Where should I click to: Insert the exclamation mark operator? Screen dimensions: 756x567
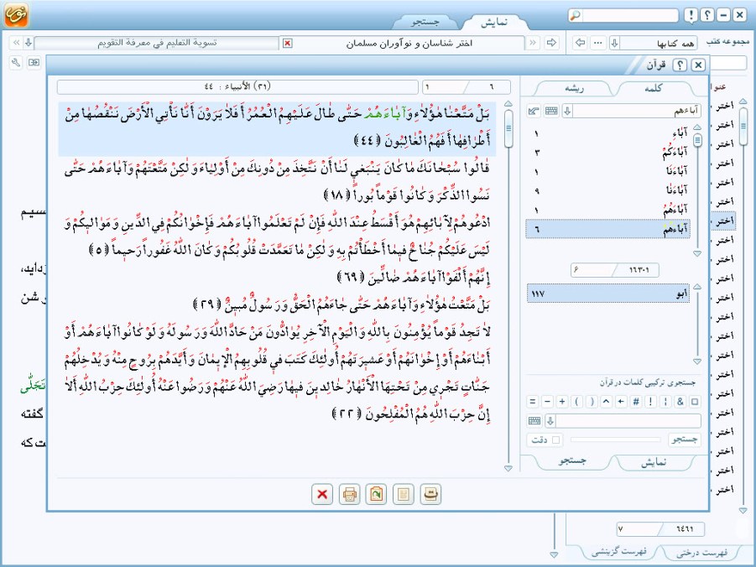[x=650, y=401]
